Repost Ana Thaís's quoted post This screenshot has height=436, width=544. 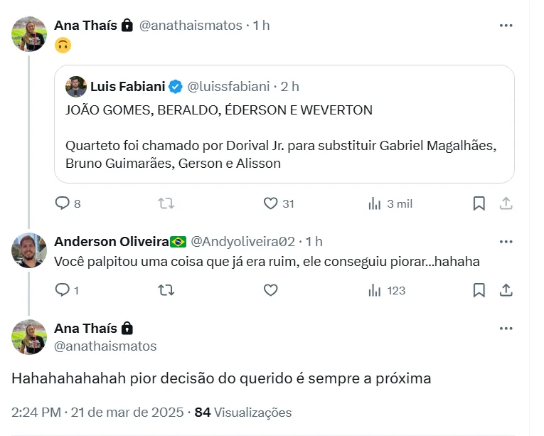(166, 203)
